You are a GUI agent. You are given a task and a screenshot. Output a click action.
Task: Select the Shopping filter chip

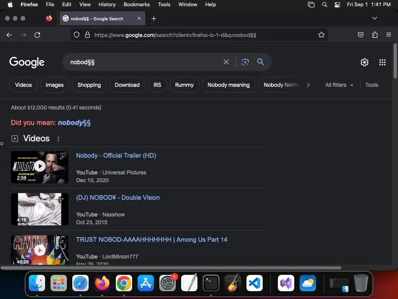pos(89,85)
